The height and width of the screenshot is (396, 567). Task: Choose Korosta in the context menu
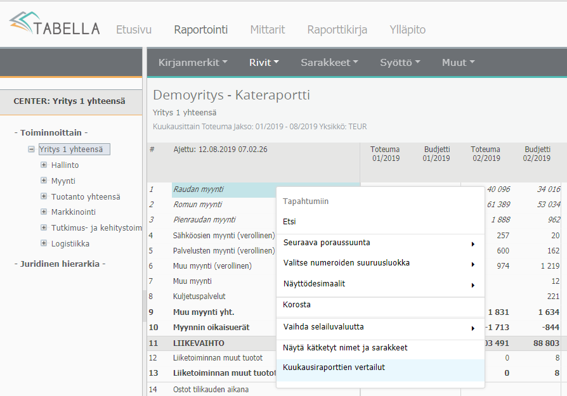click(297, 305)
